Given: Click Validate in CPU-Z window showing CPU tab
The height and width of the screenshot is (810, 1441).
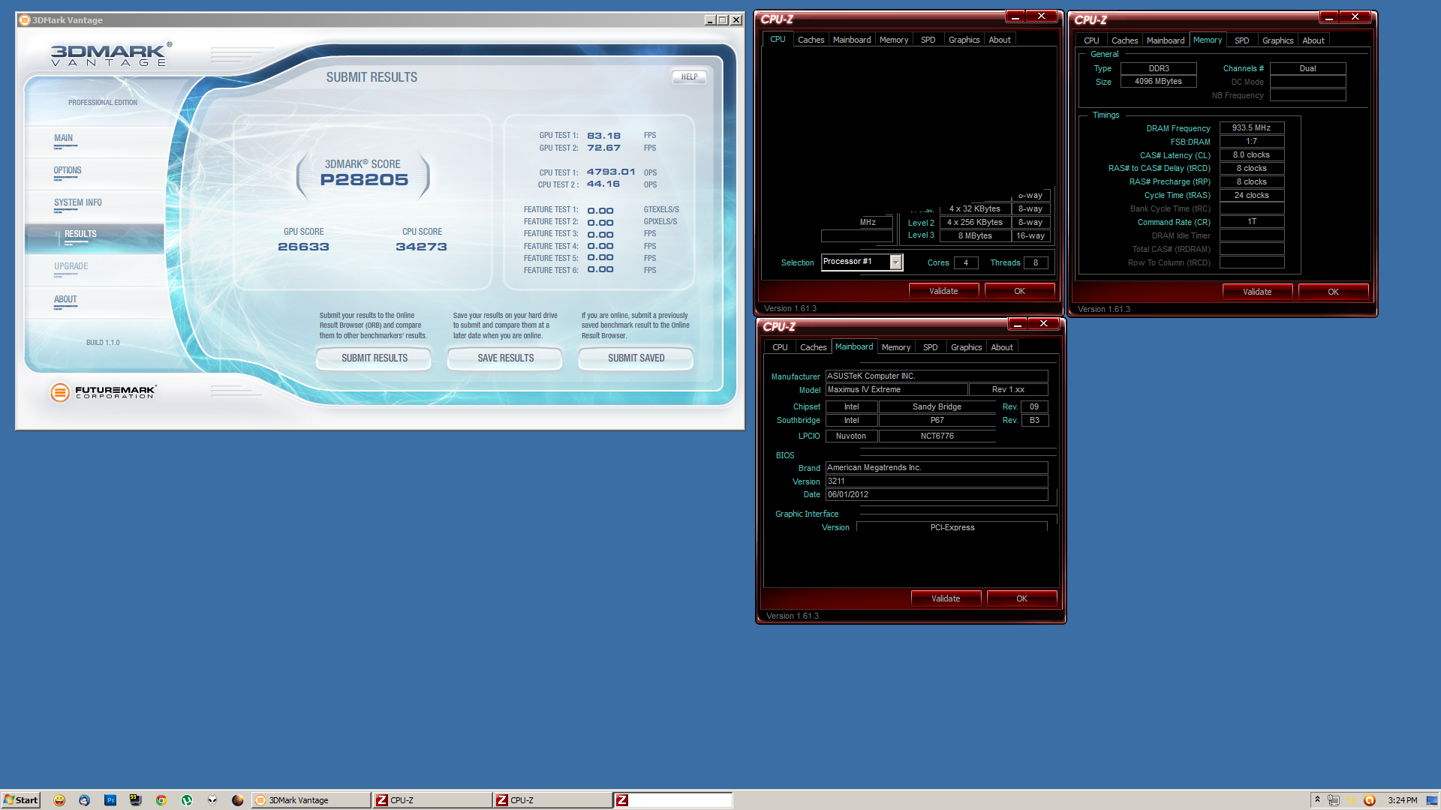Looking at the screenshot, I should coord(943,291).
